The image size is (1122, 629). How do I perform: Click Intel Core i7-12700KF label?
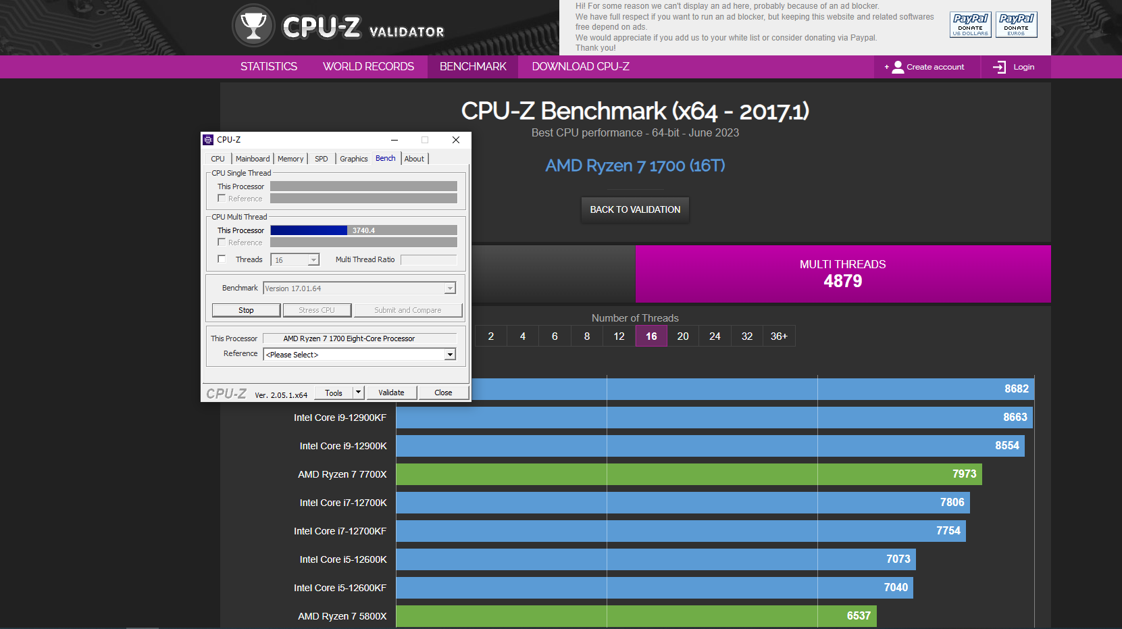[340, 531]
